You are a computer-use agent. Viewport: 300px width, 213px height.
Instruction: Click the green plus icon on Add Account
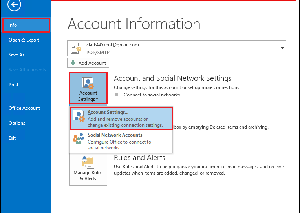click(73, 63)
